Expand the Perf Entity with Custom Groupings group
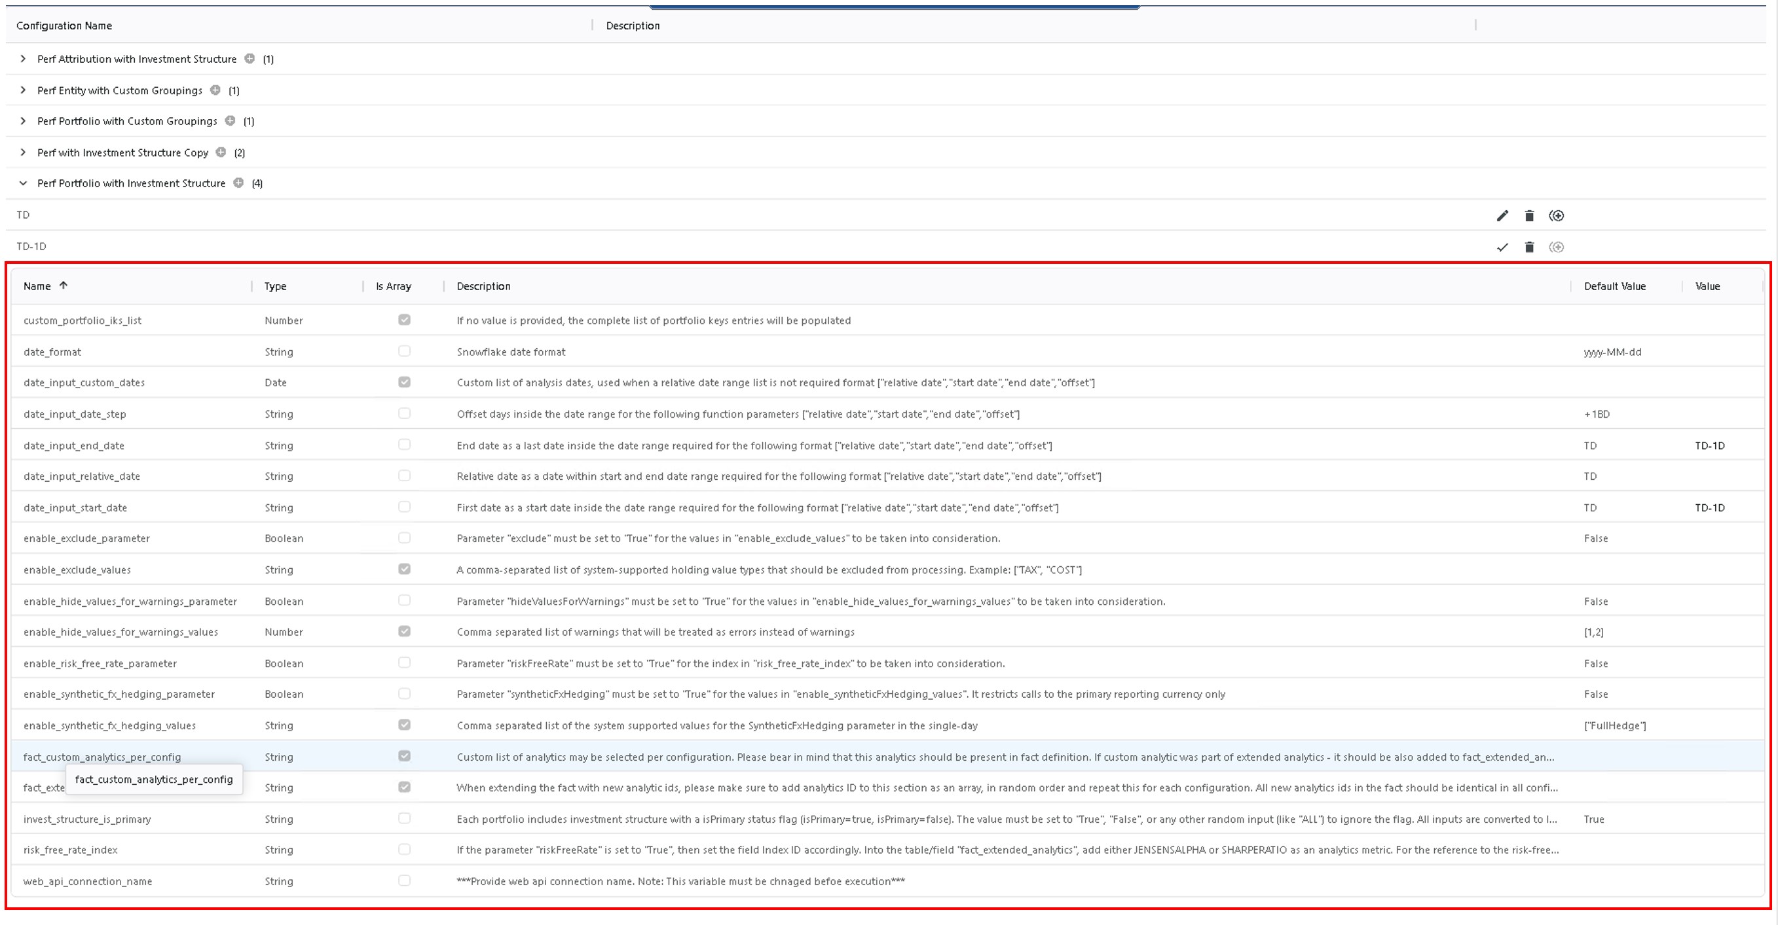Image resolution: width=1778 pixels, height=925 pixels. point(23,90)
